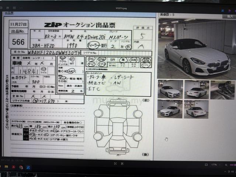Show hidden system tray icons chevron
The image size is (236, 177).
click(225, 171)
